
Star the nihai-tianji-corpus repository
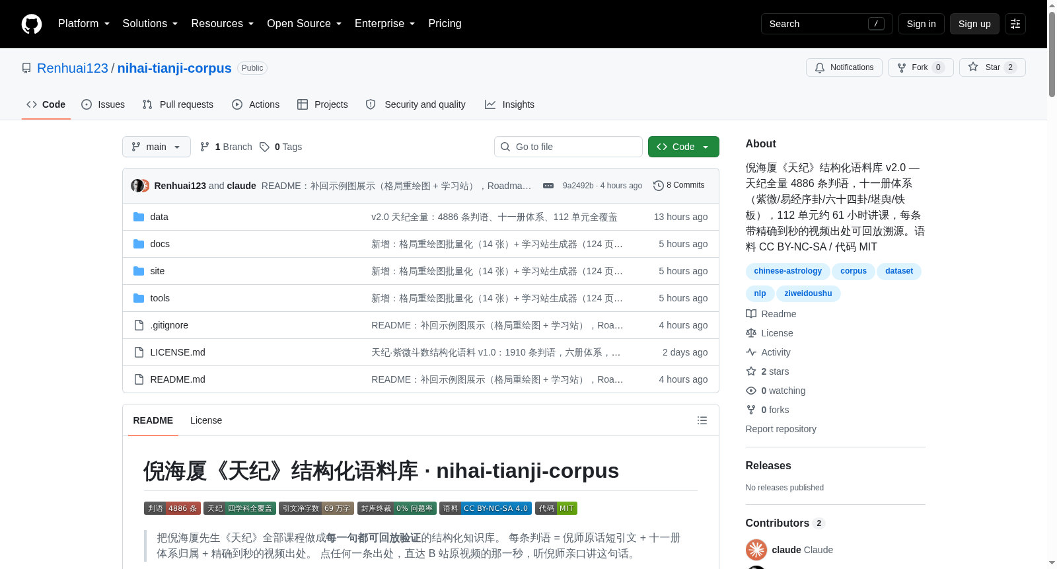pos(992,67)
